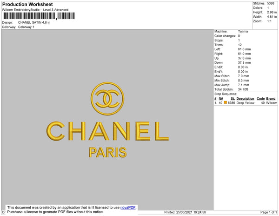
Task: Click the Trims value 12
Action: pos(239,45)
